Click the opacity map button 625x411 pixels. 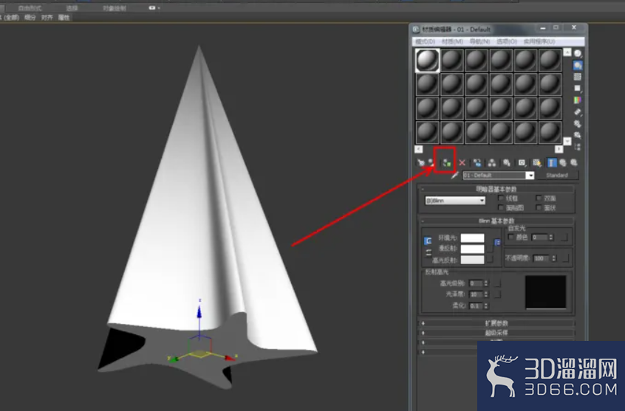[x=565, y=258]
